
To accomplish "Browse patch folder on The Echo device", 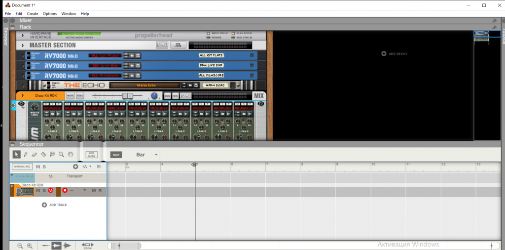I will (190, 85).
